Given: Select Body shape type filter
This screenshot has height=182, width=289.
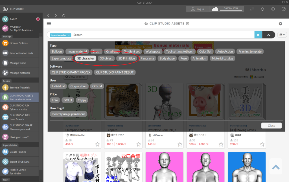Looking at the screenshot, I should [167, 58].
